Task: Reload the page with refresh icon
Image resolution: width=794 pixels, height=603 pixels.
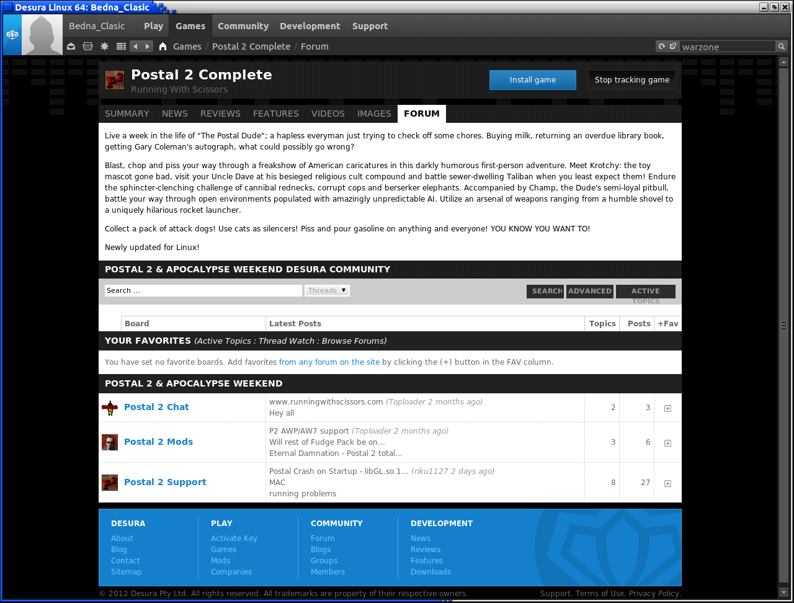Action: (x=662, y=47)
